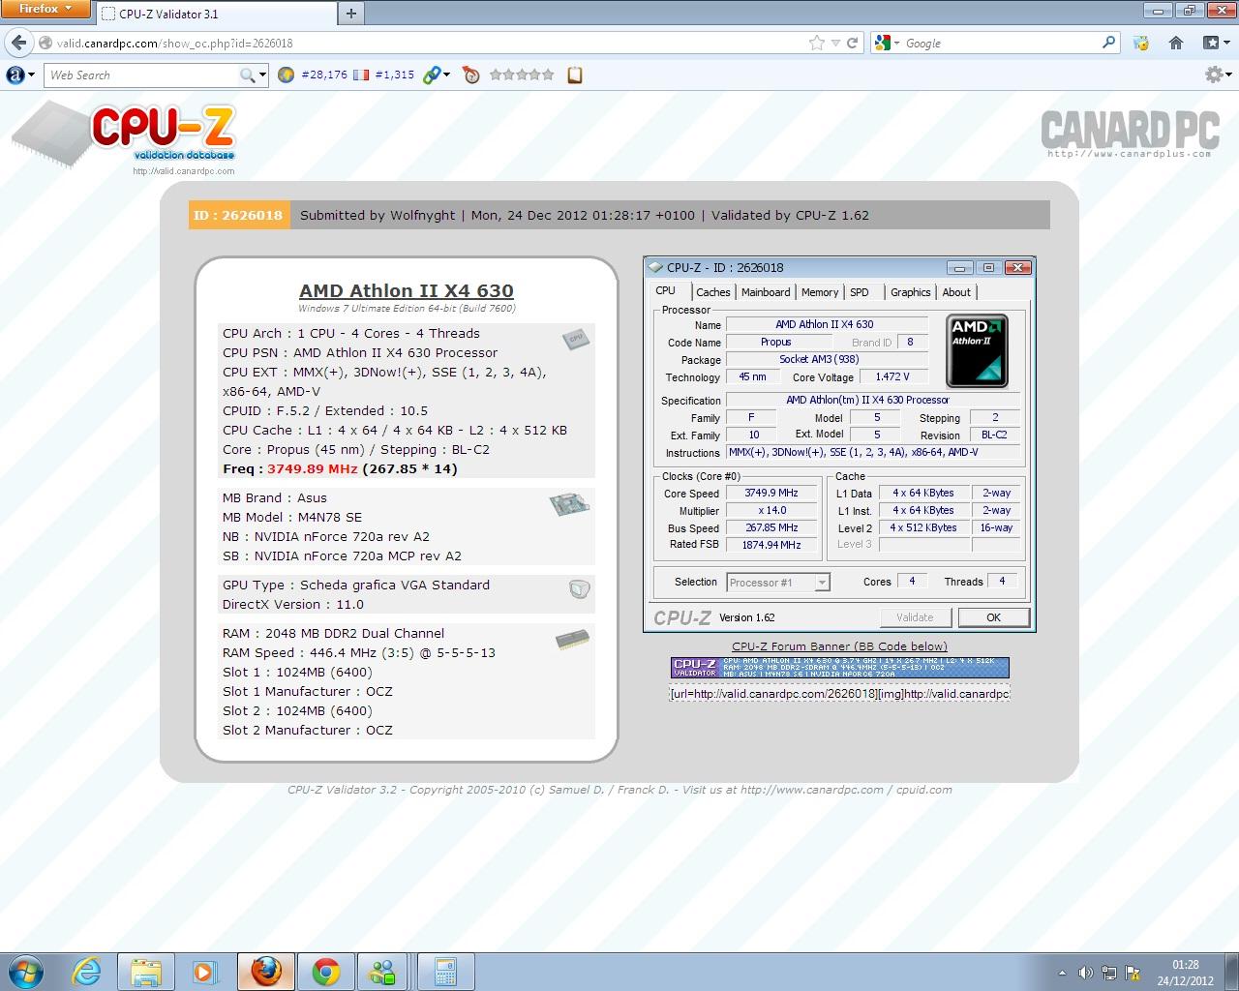The image size is (1239, 991).
Task: Open the related links chain dropdown
Action: pyautogui.click(x=437, y=75)
